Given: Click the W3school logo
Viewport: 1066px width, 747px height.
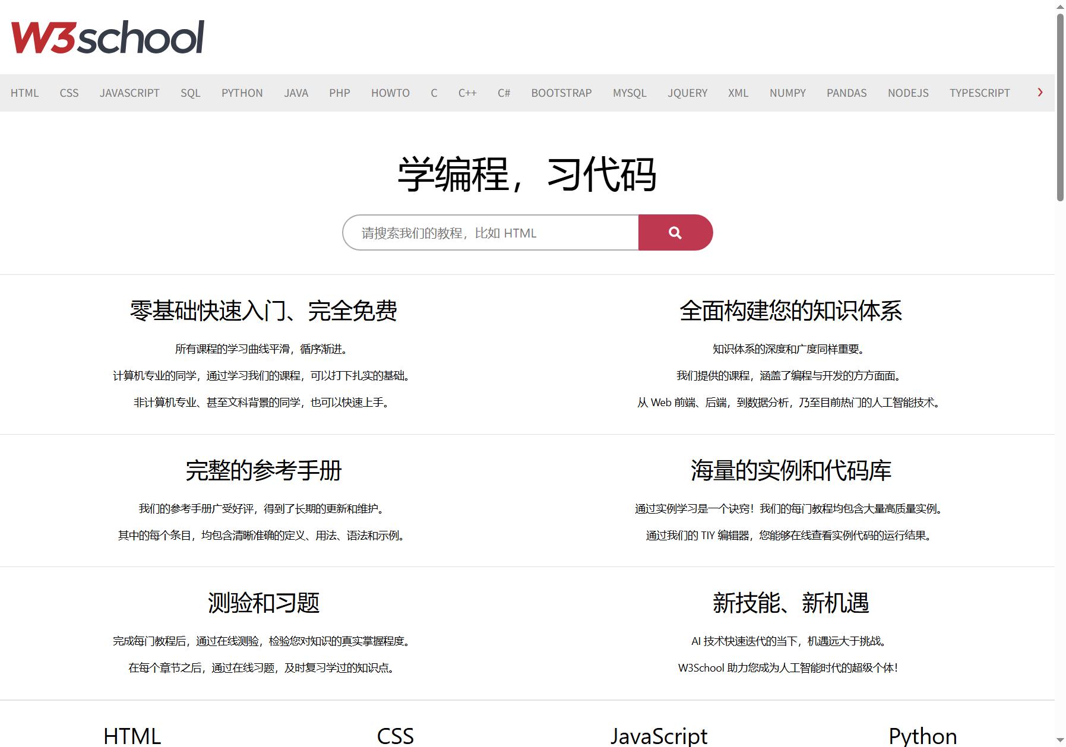Looking at the screenshot, I should point(107,37).
